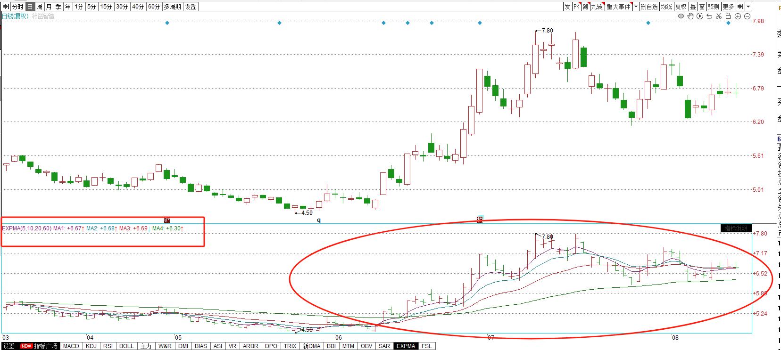Select the scissors cut icon
The width and height of the screenshot is (781, 350).
coord(719,16)
